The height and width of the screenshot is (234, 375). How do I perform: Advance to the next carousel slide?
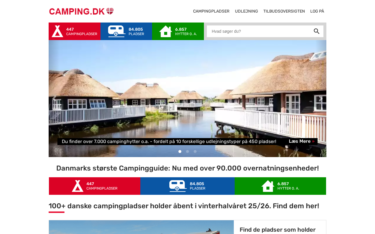pos(321,99)
